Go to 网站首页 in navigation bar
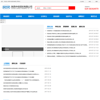Image resolution: width=100 pixels, height=100 pixels. (6, 16)
